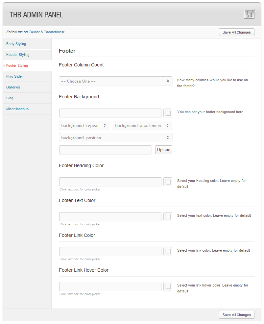Click the top Save All Changes button
This screenshot has height=324, width=264.
(x=236, y=32)
